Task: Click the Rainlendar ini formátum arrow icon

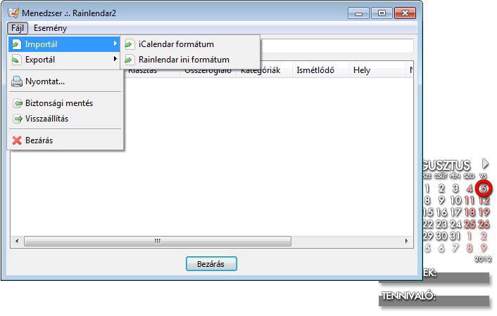Action: pyautogui.click(x=130, y=60)
